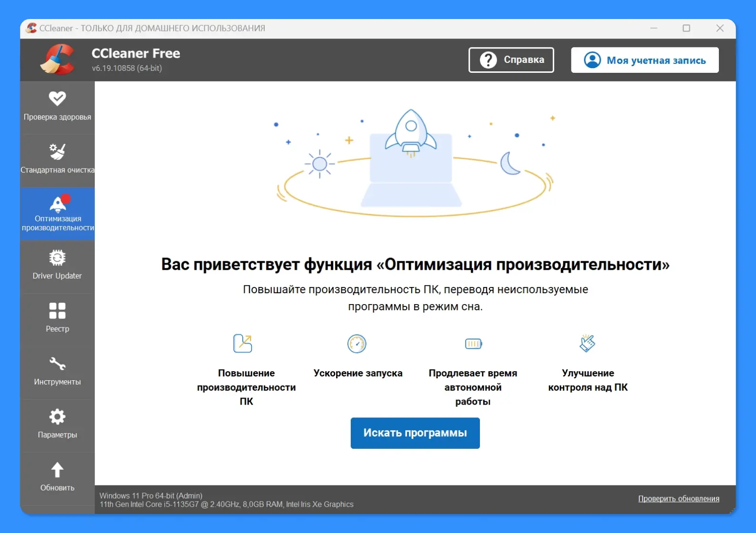Select the Реестр label

pos(57,329)
